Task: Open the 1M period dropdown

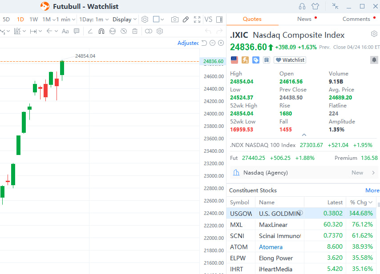Action: point(49,20)
